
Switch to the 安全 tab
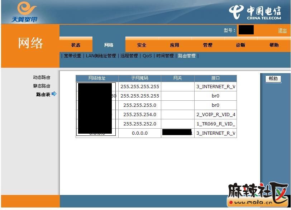tap(142, 45)
